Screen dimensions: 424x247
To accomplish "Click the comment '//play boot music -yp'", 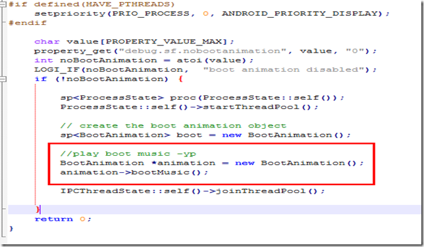I will pos(128,154).
